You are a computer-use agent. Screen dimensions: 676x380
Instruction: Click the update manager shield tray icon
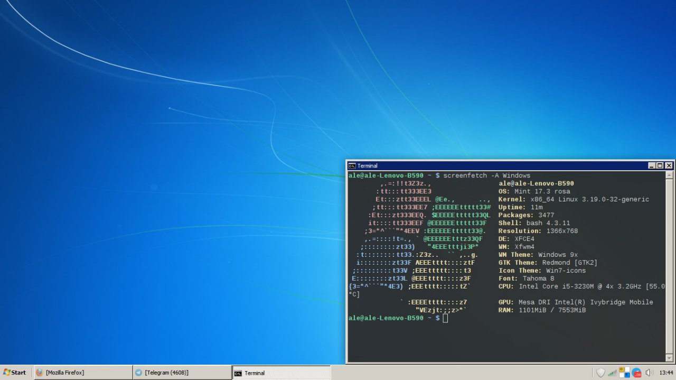[x=600, y=373]
